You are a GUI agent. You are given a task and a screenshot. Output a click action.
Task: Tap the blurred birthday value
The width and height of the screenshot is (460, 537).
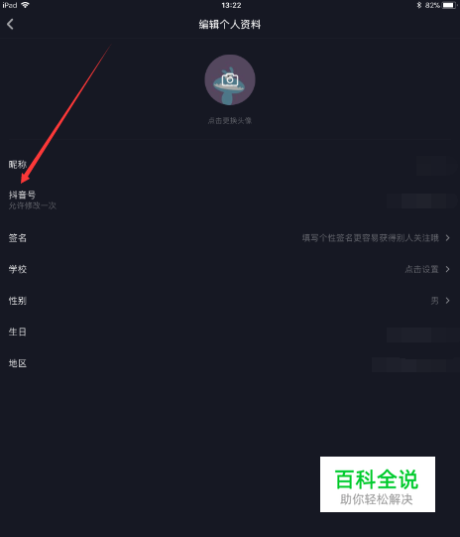[422, 335]
